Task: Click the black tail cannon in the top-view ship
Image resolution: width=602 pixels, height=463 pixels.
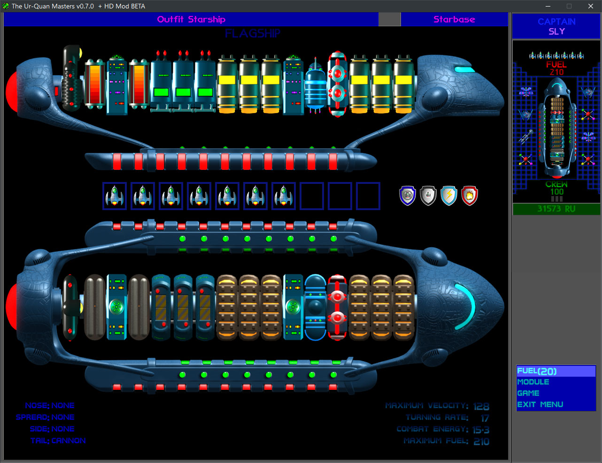Action: click(72, 78)
